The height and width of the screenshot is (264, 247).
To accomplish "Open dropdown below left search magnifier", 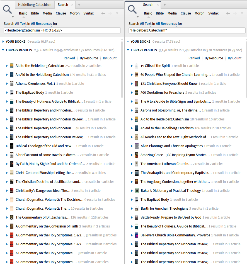I will (13, 17).
